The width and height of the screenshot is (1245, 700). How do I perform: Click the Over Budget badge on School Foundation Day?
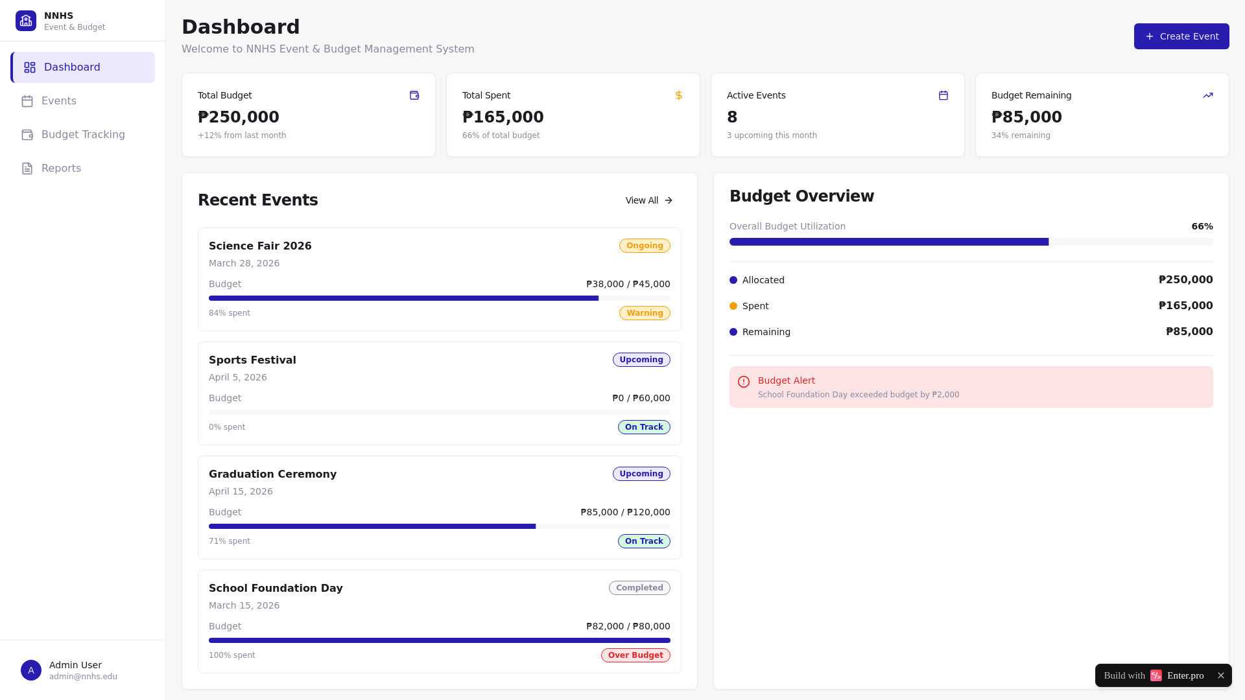click(x=635, y=655)
